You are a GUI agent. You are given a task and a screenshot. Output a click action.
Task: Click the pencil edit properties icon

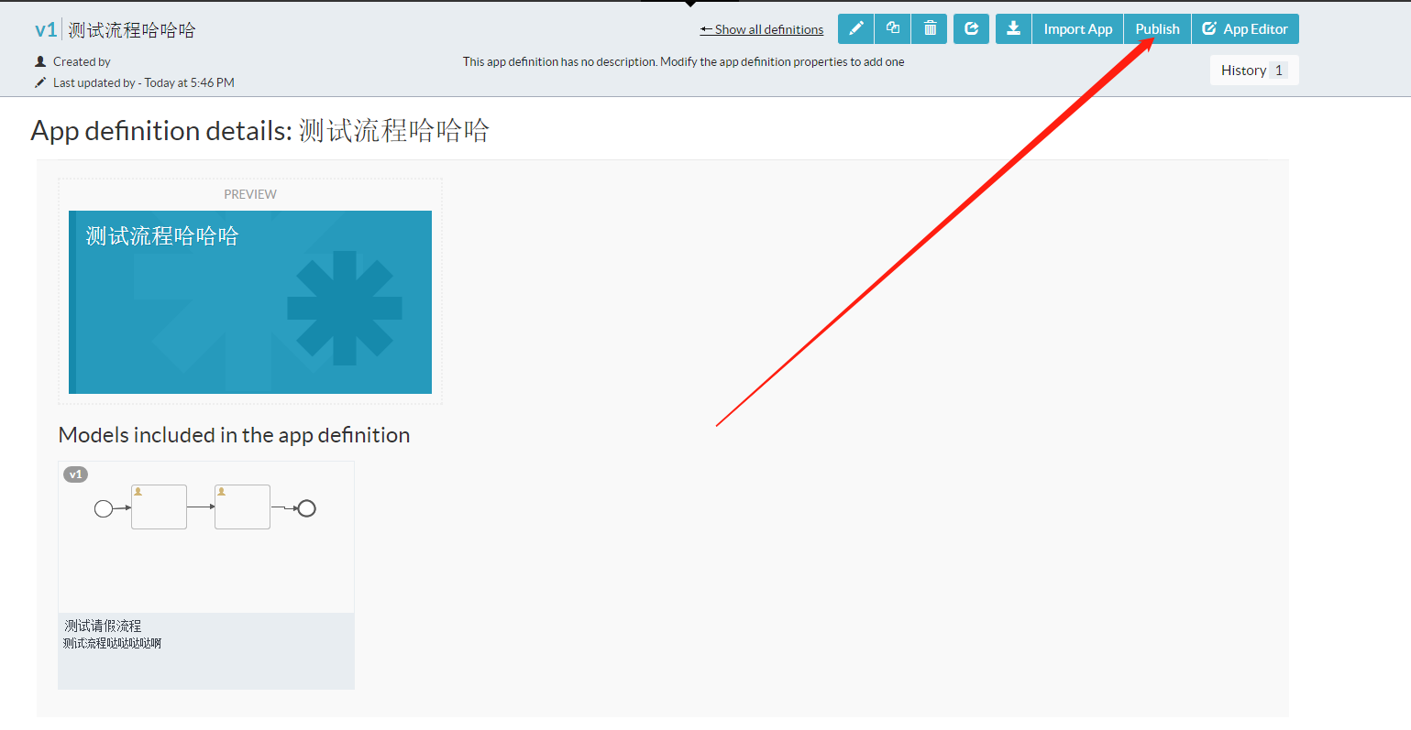856,29
